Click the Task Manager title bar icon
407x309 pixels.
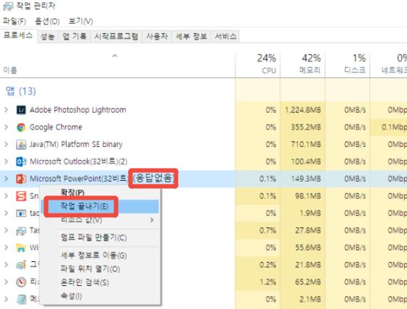(8, 6)
